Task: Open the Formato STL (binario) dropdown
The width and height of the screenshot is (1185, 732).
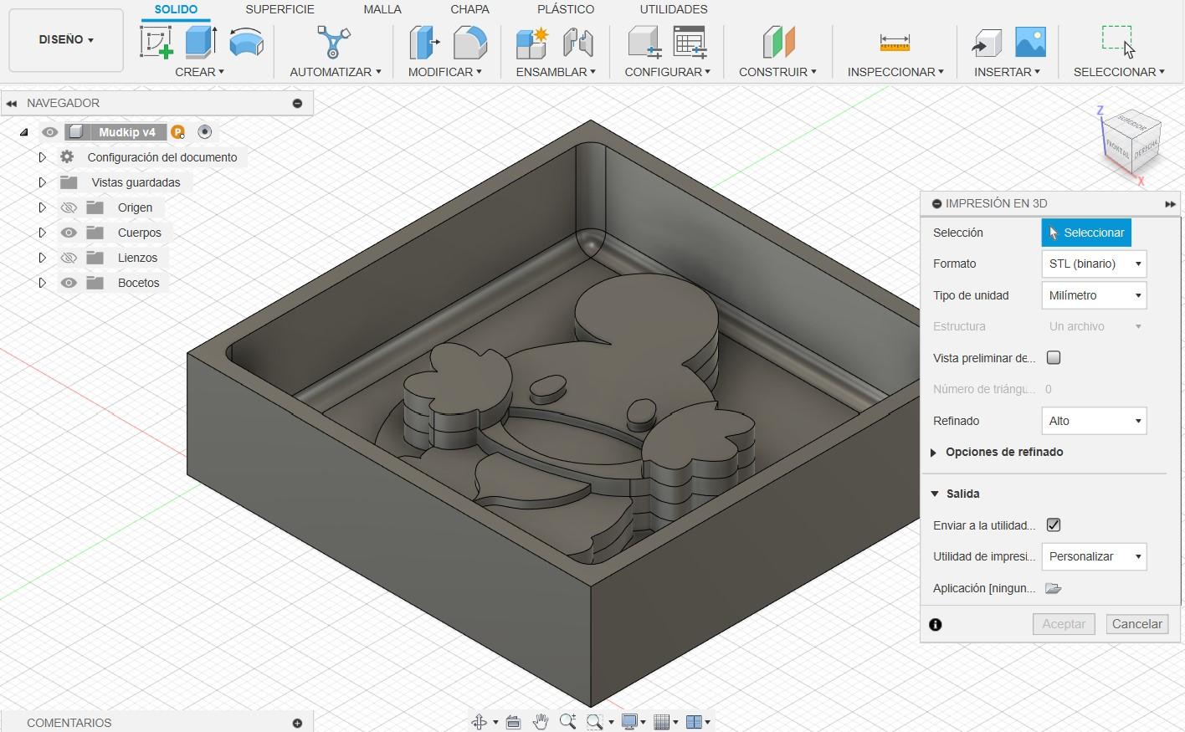Action: [x=1094, y=264]
